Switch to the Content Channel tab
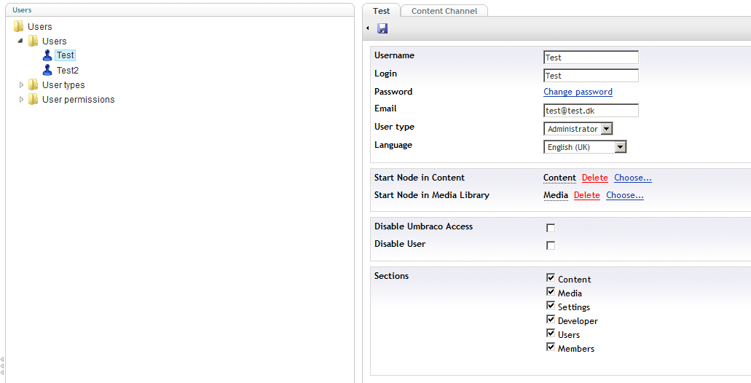751x383 pixels. pyautogui.click(x=444, y=11)
